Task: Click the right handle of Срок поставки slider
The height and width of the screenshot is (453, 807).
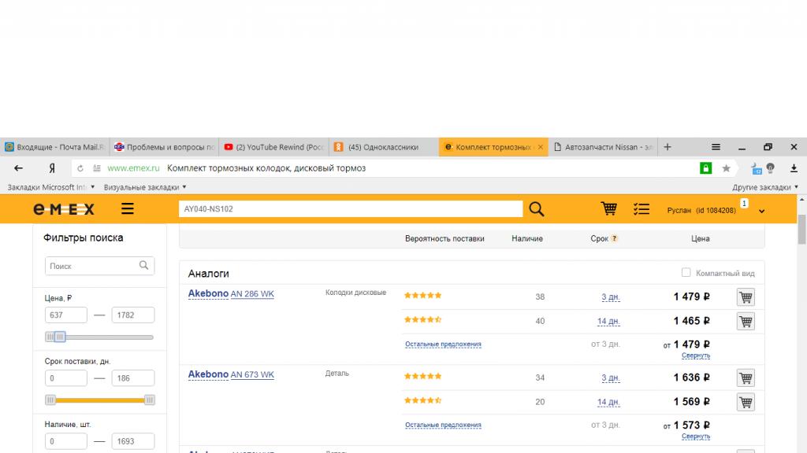Action: [x=149, y=400]
